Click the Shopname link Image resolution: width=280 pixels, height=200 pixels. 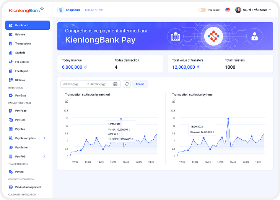tap(73, 10)
